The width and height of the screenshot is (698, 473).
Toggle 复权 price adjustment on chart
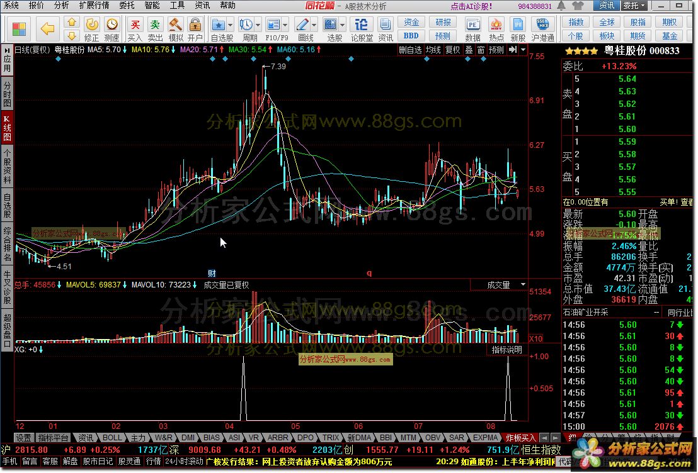click(x=453, y=50)
